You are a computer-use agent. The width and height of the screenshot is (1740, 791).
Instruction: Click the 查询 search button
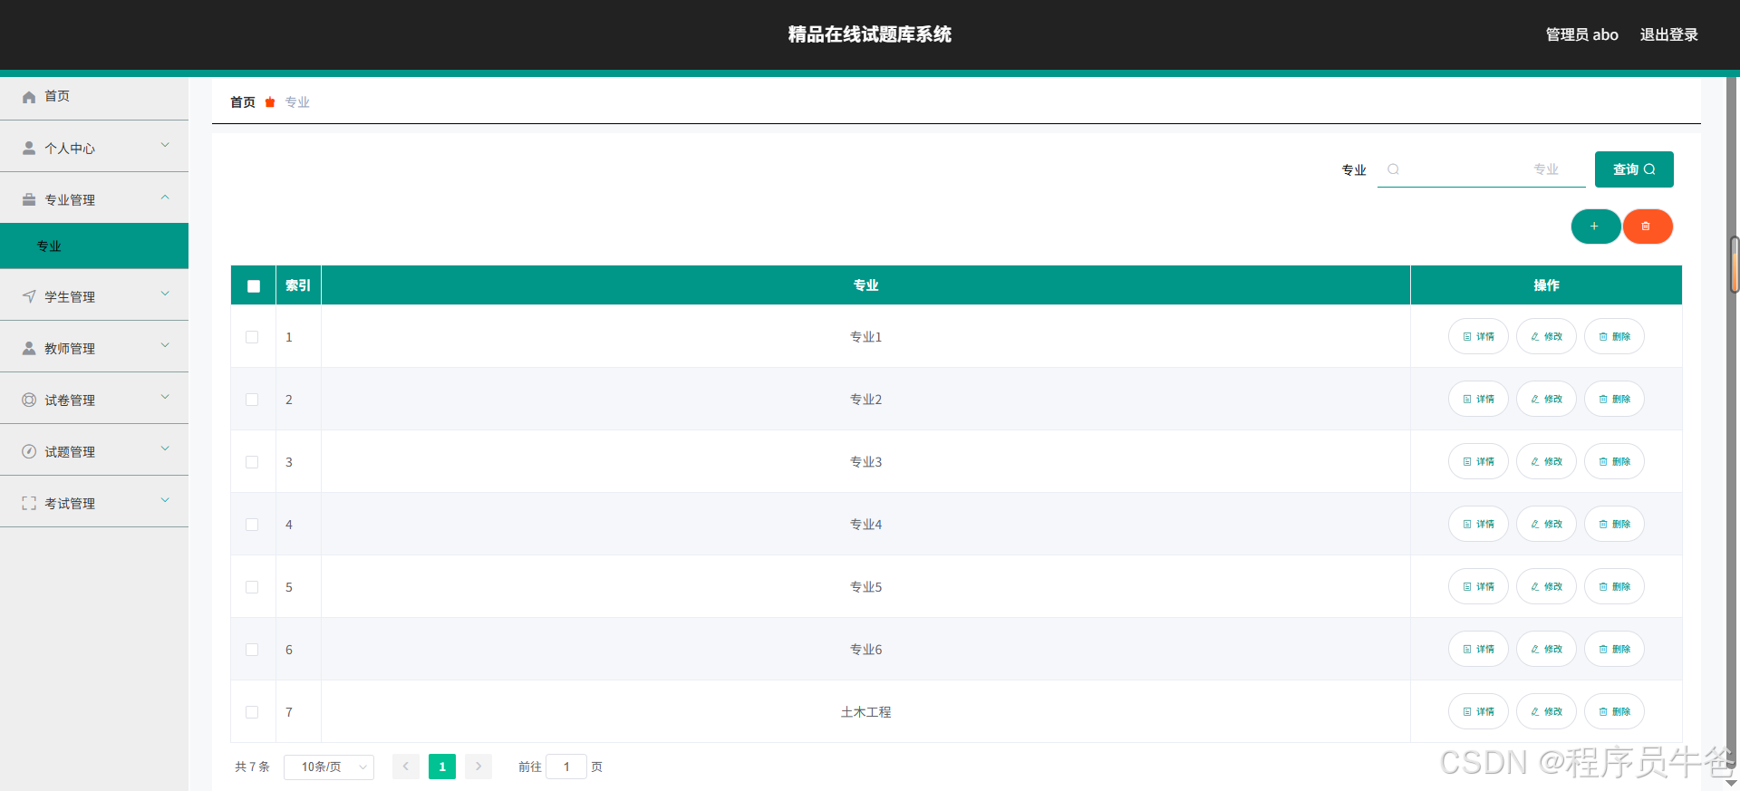(x=1634, y=169)
